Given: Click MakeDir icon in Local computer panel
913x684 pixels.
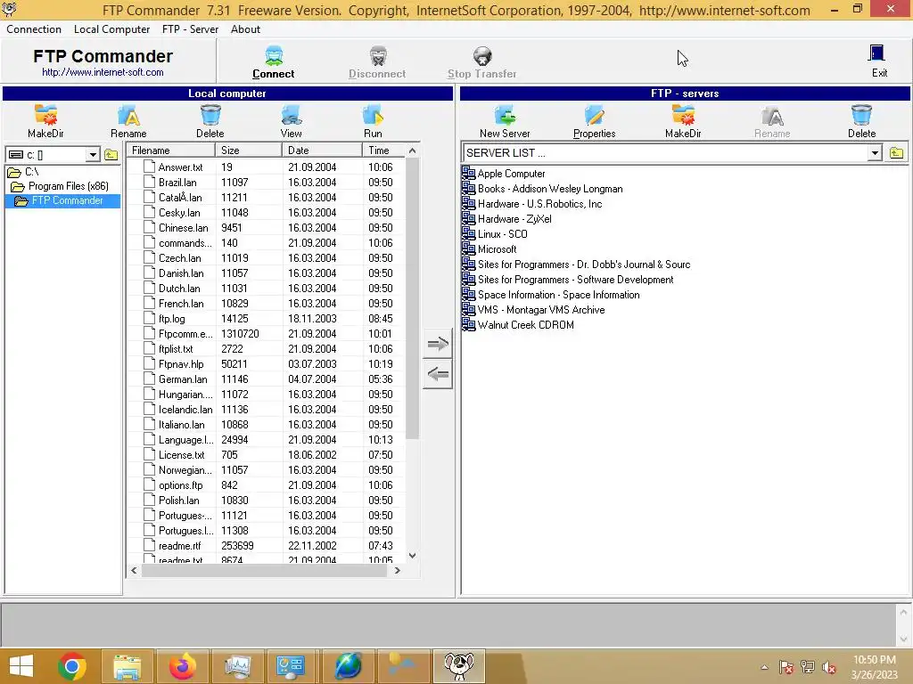Looking at the screenshot, I should [45, 115].
